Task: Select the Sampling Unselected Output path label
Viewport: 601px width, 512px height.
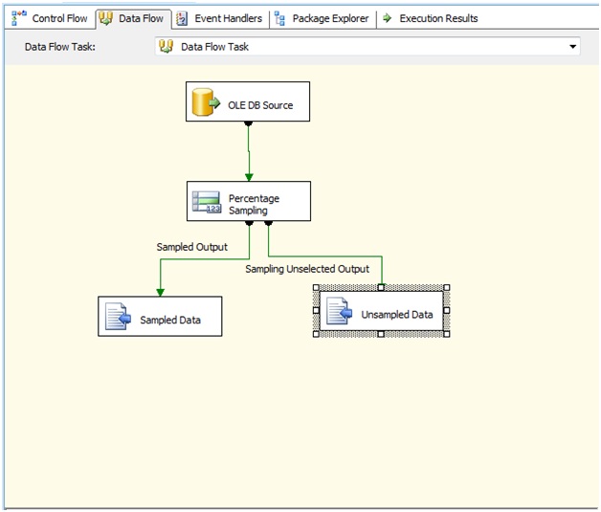Action: [x=306, y=269]
